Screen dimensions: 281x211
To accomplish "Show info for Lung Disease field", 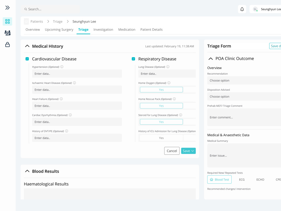I will tap(168, 67).
